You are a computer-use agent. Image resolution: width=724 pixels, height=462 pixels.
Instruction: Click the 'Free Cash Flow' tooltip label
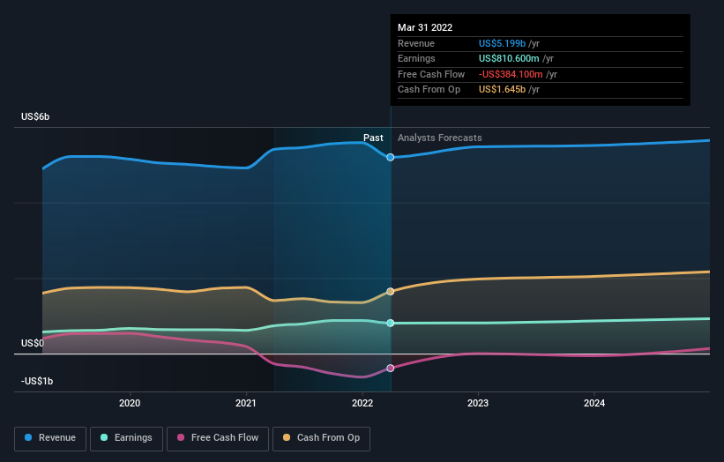click(431, 74)
